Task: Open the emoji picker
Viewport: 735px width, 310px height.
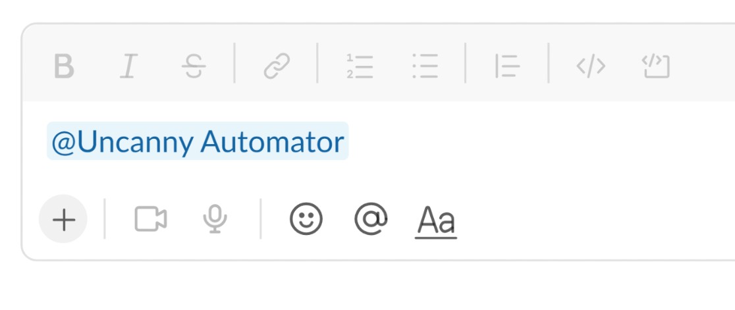Action: click(x=306, y=219)
